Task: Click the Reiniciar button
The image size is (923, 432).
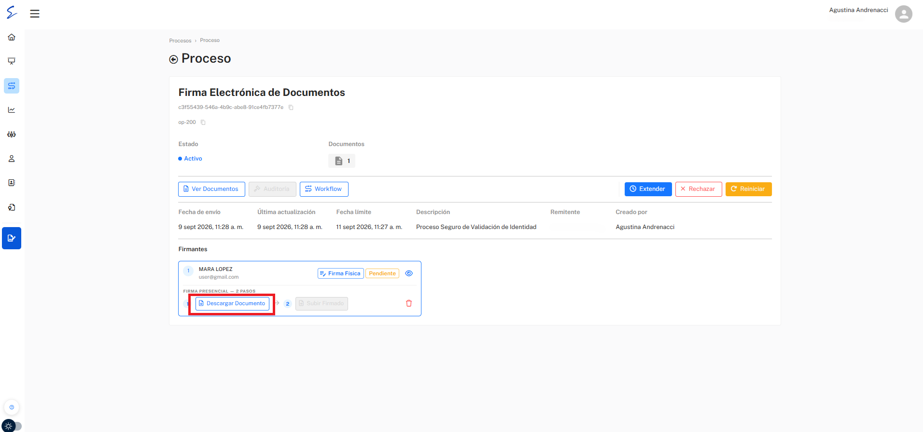Action: (x=748, y=189)
